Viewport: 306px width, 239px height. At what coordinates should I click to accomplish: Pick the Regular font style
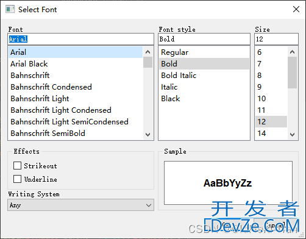tap(204, 52)
